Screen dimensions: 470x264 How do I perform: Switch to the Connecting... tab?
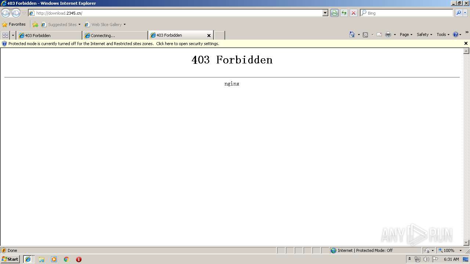pos(115,36)
